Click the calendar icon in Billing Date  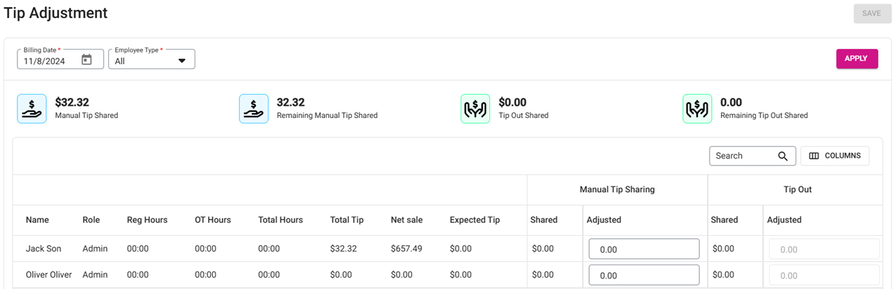click(87, 60)
